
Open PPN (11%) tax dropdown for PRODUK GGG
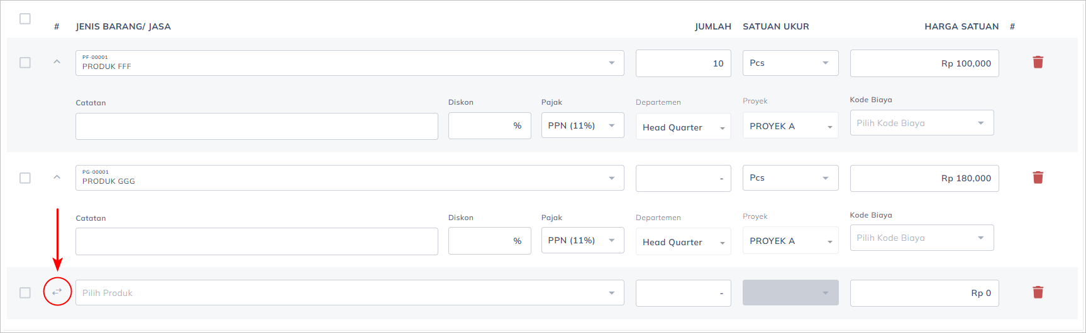click(582, 241)
